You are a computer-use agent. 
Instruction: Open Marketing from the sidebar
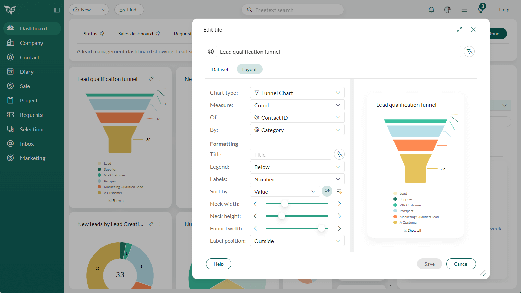point(32,158)
